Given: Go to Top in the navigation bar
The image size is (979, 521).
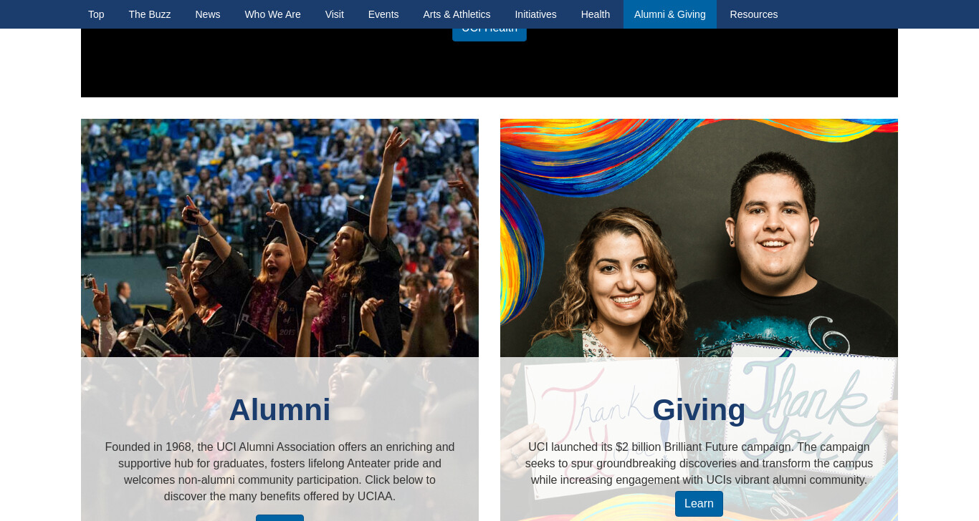Looking at the screenshot, I should click(x=96, y=14).
